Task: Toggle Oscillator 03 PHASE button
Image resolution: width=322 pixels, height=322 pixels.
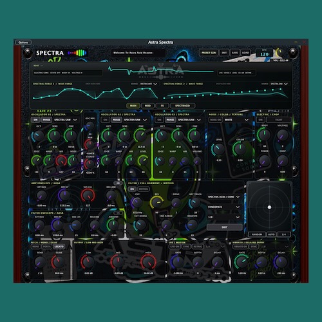Action: pyautogui.click(x=170, y=120)
